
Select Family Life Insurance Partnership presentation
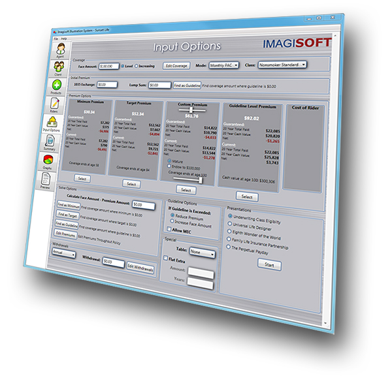pyautogui.click(x=229, y=239)
